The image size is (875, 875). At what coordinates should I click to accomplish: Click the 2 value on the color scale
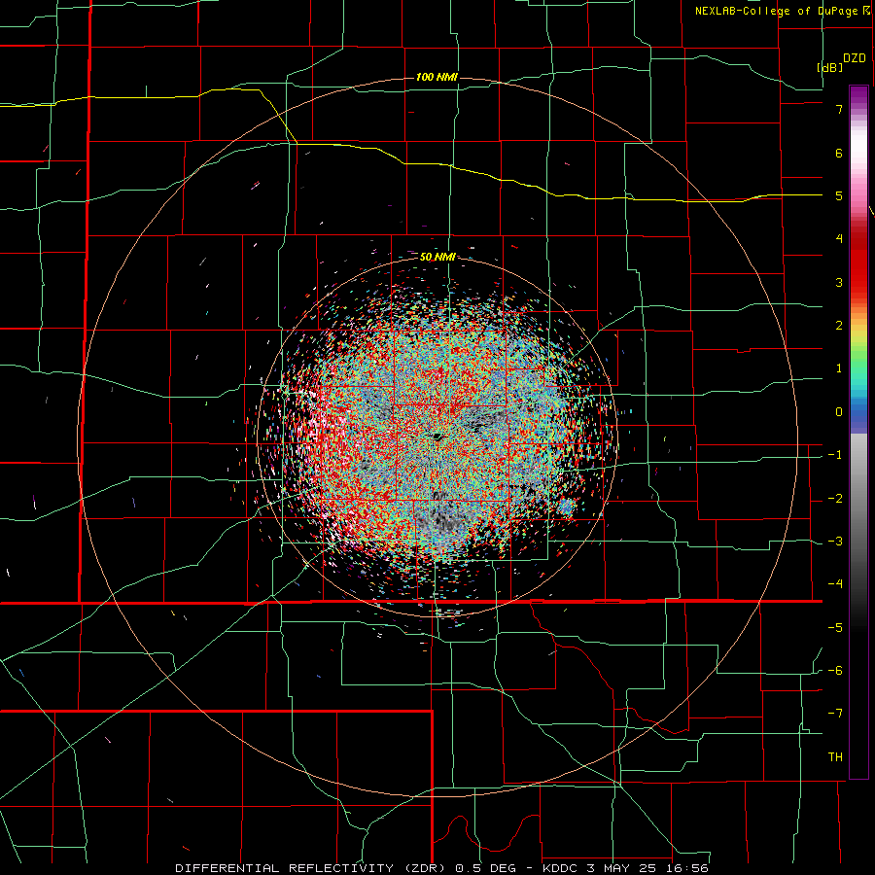tap(839, 326)
